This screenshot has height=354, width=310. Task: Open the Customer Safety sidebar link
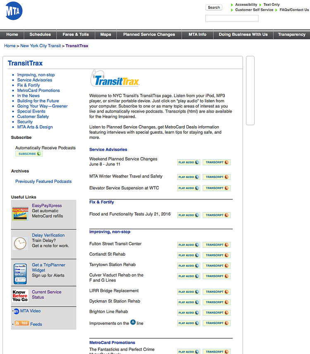tap(33, 117)
